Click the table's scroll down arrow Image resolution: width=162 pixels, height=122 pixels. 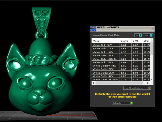coord(152,80)
